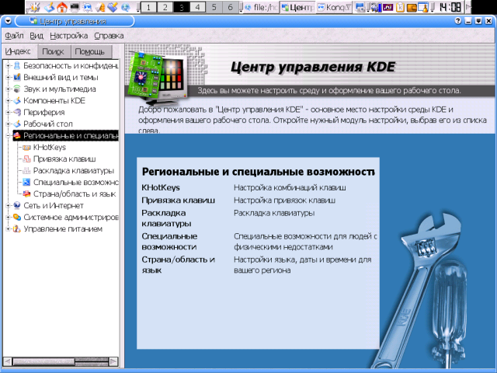Viewport: 497px width, 373px height.
Task: Open Привязка клавиш link in content pane
Action: click(x=178, y=200)
